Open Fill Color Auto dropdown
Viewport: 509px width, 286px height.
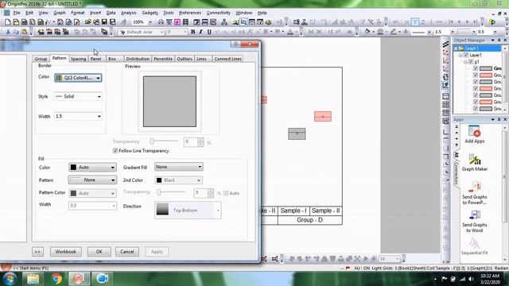(92, 168)
